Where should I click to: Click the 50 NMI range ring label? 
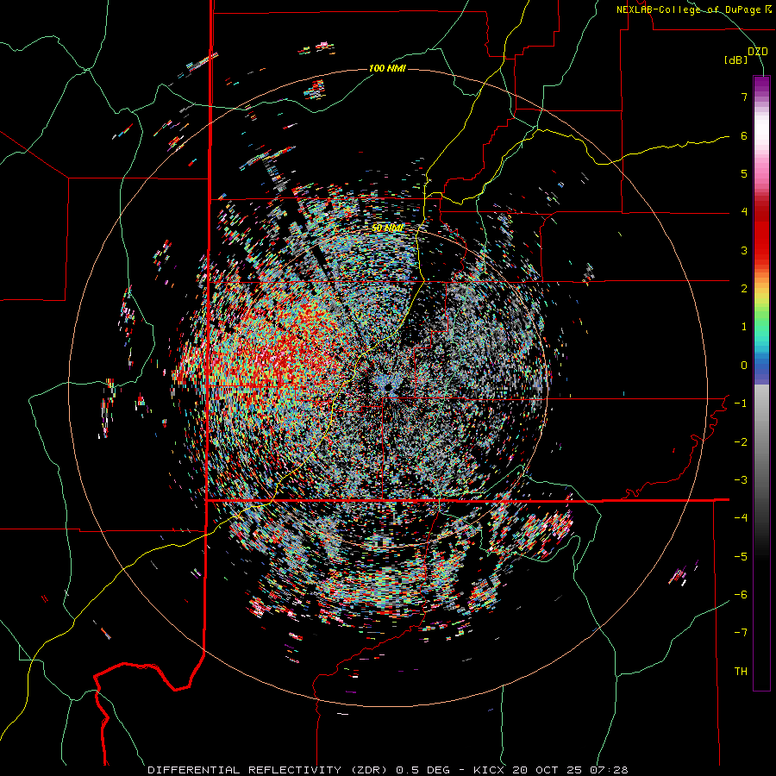[x=387, y=228]
